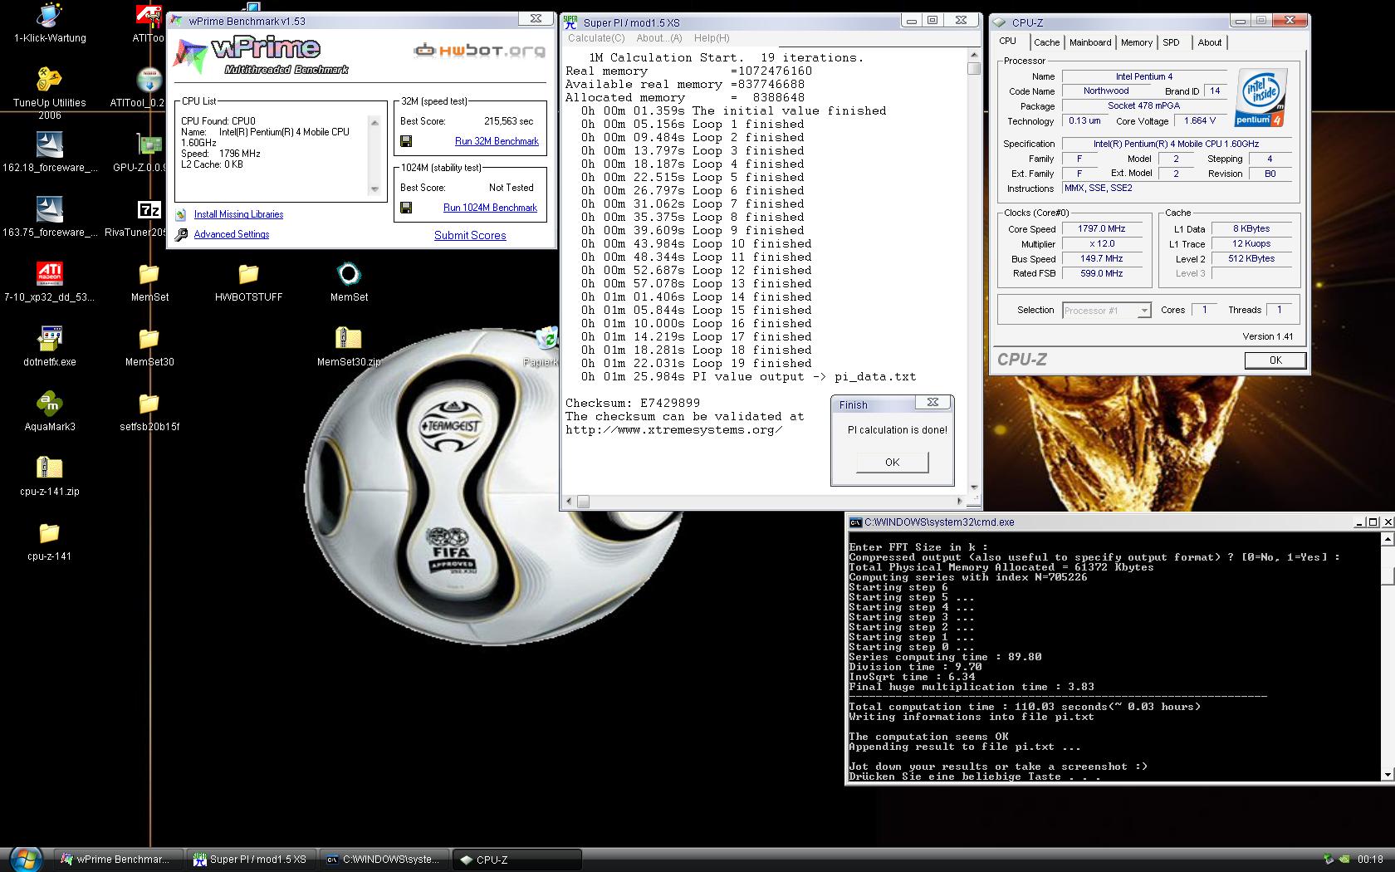Click save icon beside Run 32M Benchmark
The width and height of the screenshot is (1395, 872).
point(406,141)
